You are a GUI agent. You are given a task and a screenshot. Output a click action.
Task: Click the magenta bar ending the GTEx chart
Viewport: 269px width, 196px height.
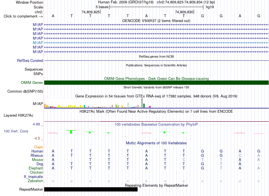pos(150,107)
